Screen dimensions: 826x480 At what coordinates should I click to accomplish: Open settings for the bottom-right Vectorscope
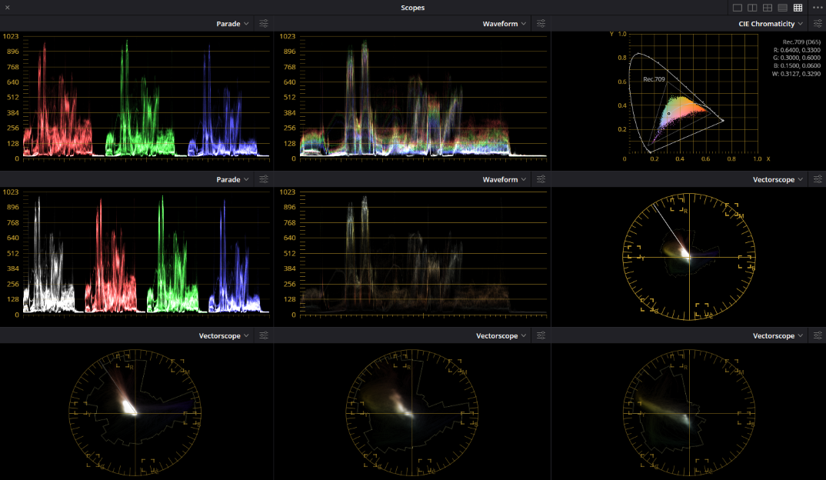(x=818, y=335)
